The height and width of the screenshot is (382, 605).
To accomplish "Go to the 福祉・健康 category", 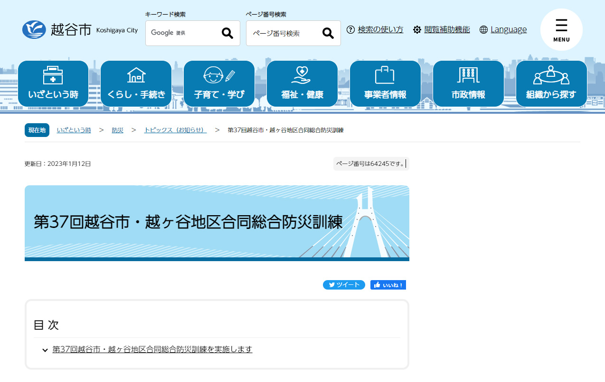I will [x=302, y=84].
